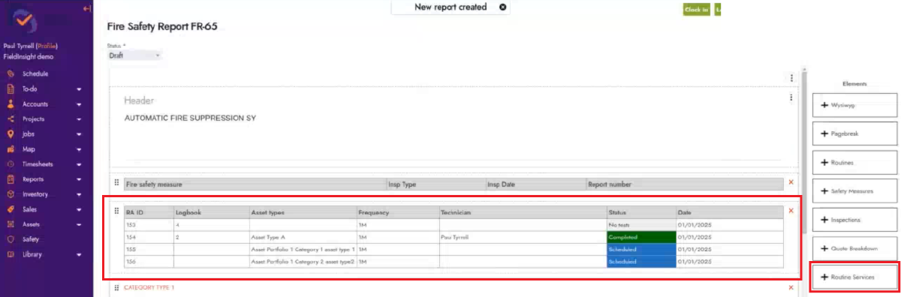Remove the CATEGORY TYPE 1 block
The image size is (901, 297).
pos(791,287)
